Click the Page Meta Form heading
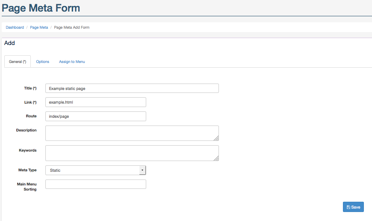Image resolution: width=372 pixels, height=221 pixels. tap(41, 8)
